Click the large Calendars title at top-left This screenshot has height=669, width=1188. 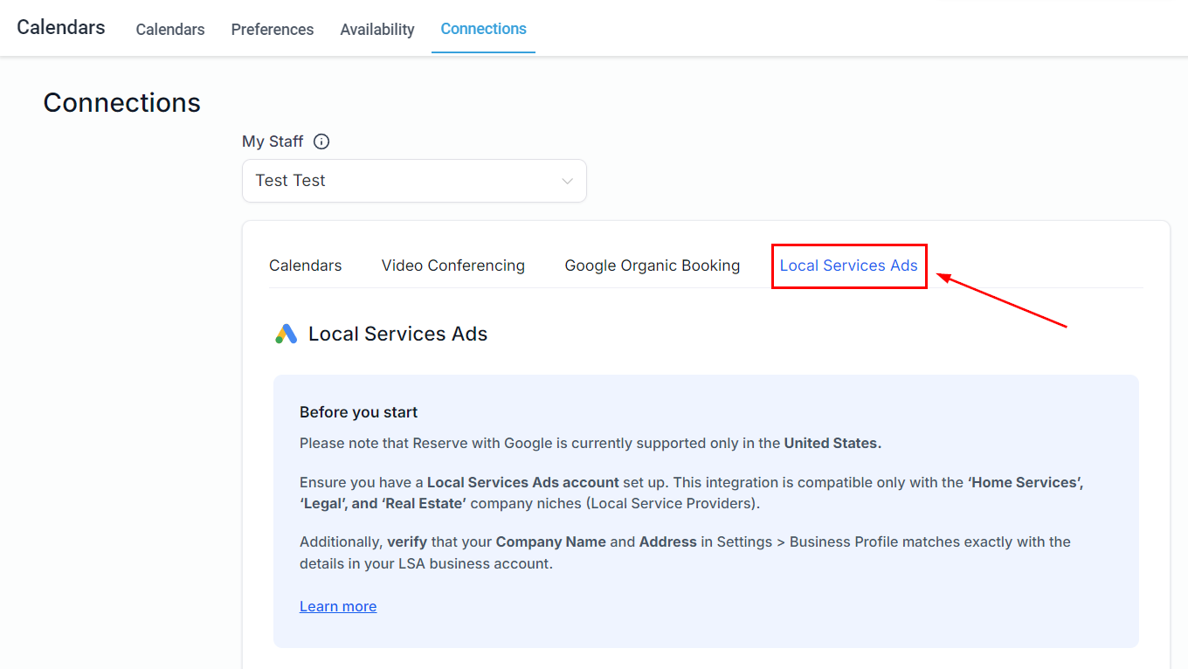click(x=61, y=27)
